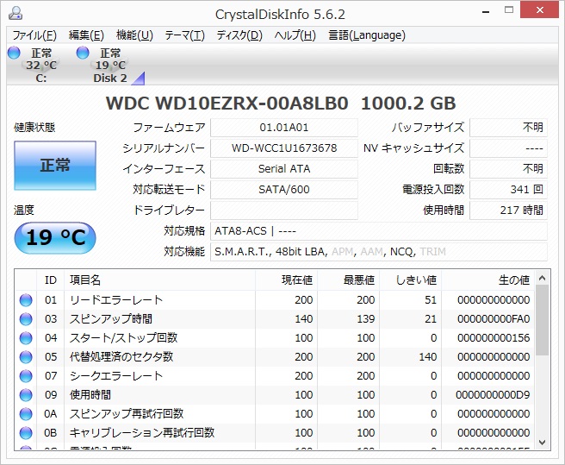The image size is (565, 465).
Task: Click threshold value 140 in row 05
Action: point(428,357)
